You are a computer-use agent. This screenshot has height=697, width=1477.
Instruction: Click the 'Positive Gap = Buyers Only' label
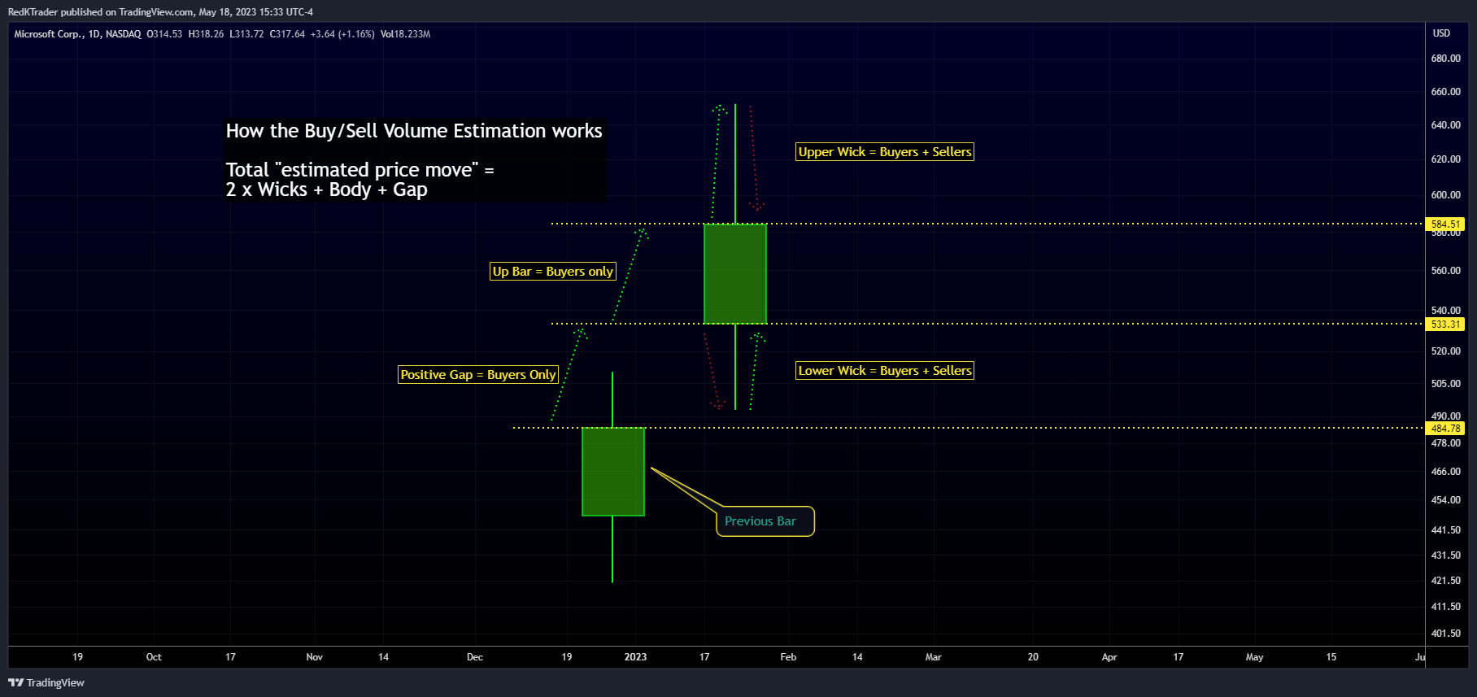(x=478, y=375)
